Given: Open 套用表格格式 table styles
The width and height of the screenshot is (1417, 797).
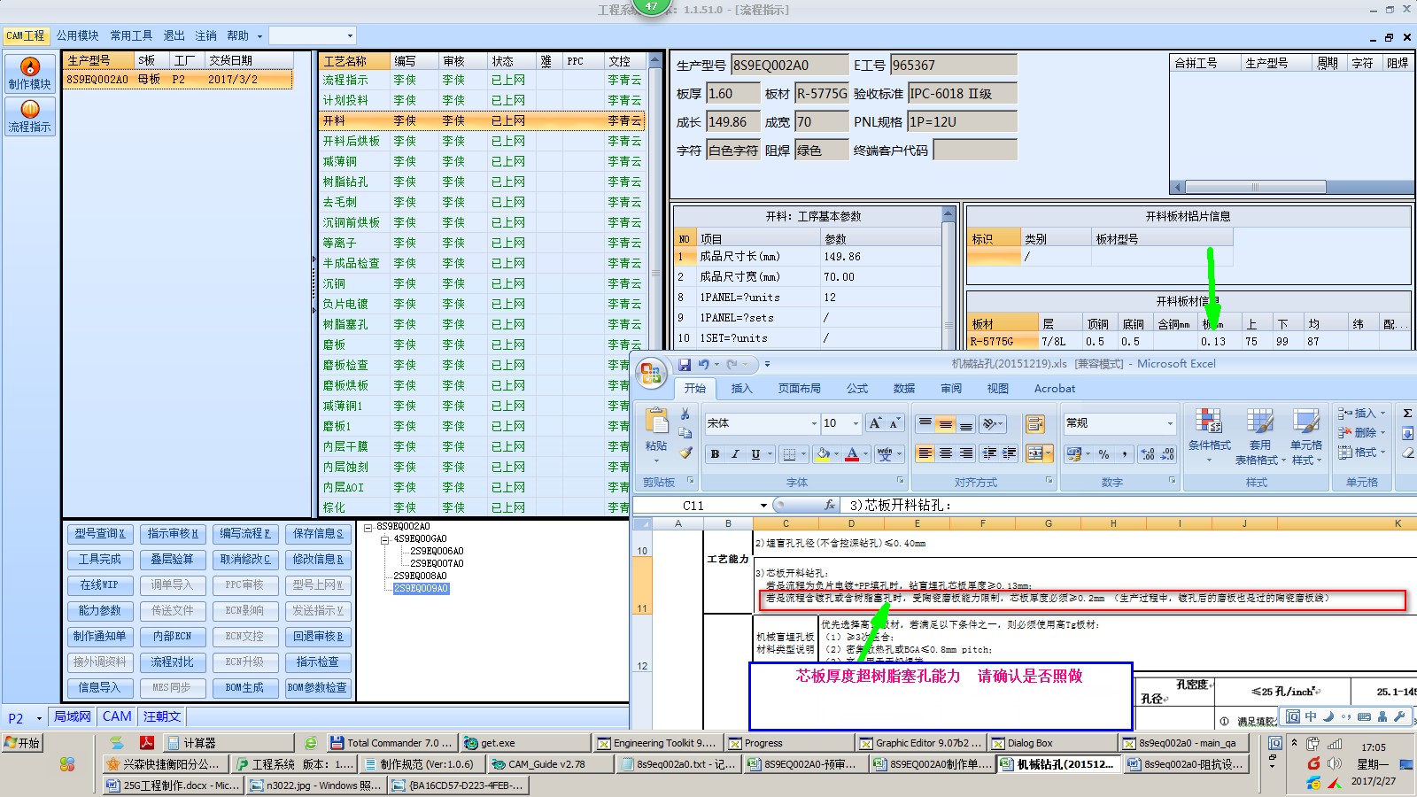Looking at the screenshot, I should tap(1258, 437).
